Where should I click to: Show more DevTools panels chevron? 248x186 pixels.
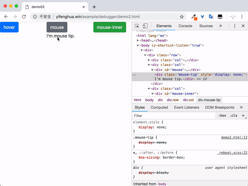pyautogui.click(x=221, y=26)
